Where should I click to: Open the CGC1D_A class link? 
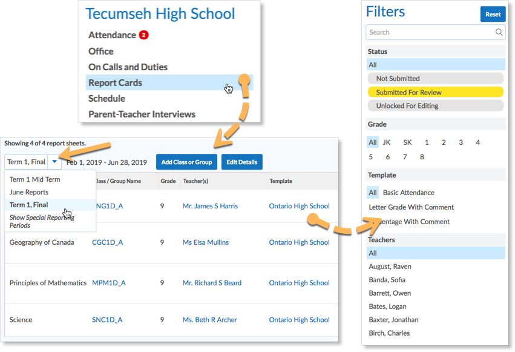[x=107, y=242]
